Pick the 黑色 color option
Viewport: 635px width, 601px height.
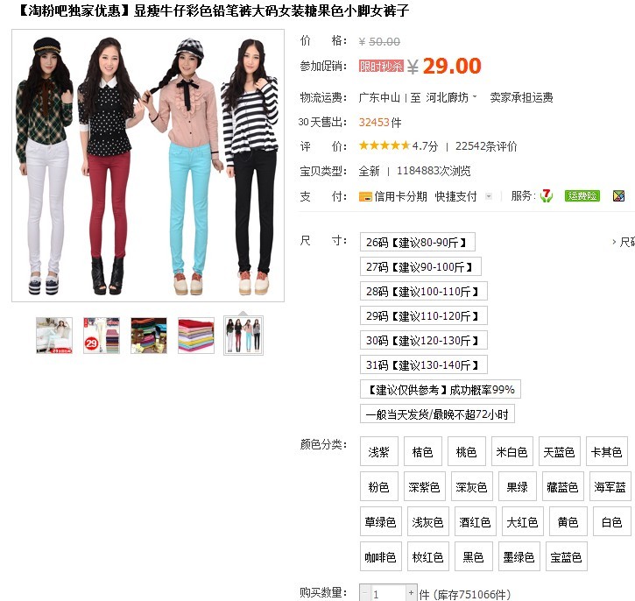(473, 557)
